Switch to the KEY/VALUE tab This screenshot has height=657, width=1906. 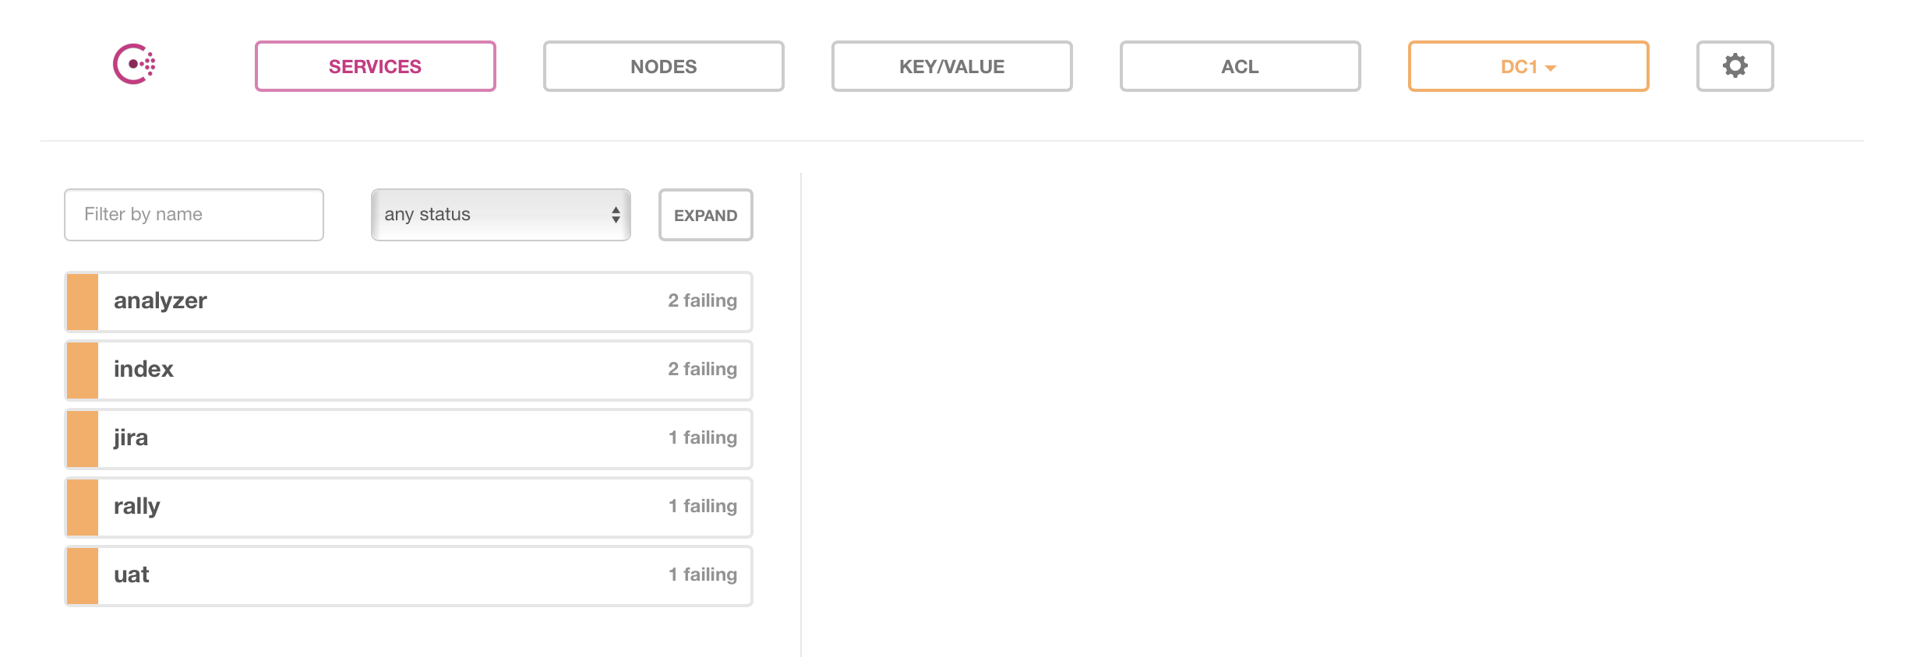tap(951, 66)
